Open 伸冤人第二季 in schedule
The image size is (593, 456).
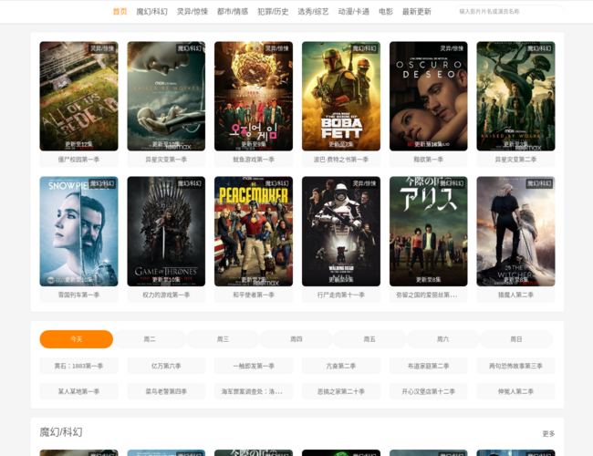click(515, 391)
